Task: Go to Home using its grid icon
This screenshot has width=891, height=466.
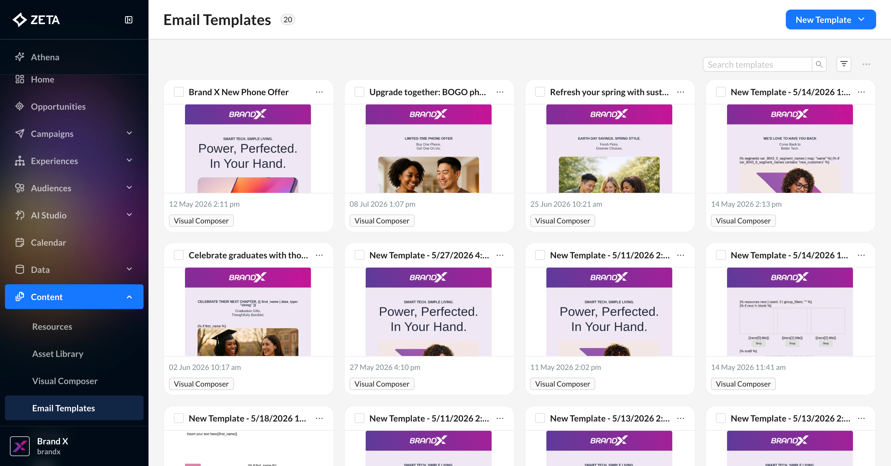Action: coord(20,79)
